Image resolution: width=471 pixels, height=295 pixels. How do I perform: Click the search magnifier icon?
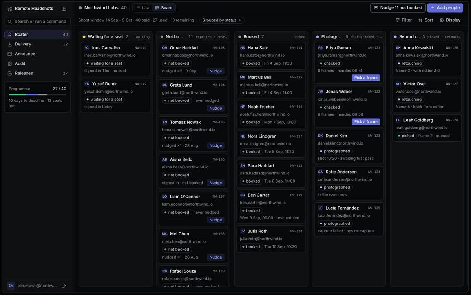10,22
